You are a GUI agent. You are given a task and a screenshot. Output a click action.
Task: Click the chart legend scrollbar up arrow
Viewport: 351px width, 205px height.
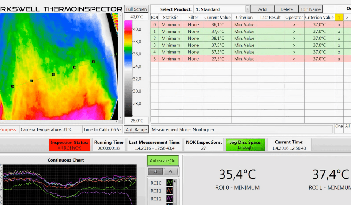pyautogui.click(x=175, y=181)
